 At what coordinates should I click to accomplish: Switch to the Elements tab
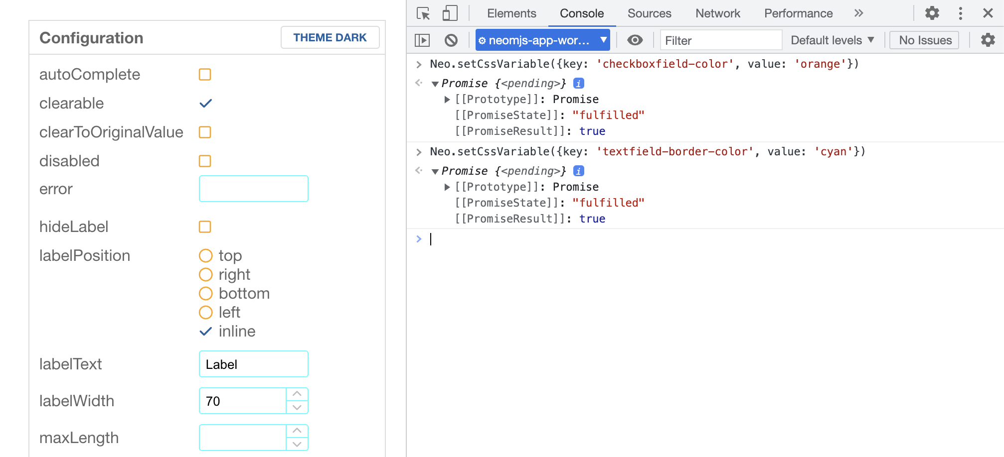[x=511, y=13]
